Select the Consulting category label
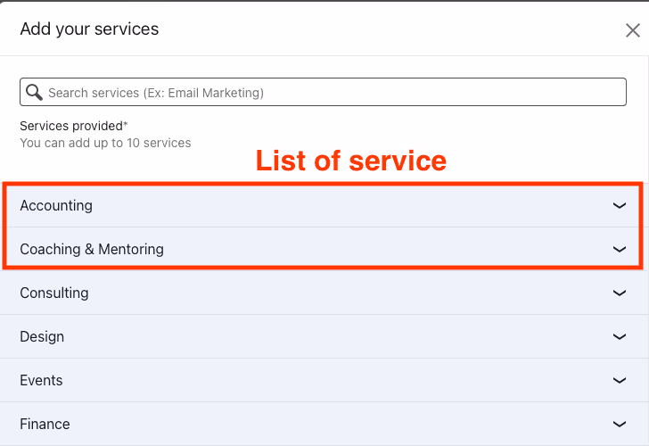 click(x=54, y=293)
